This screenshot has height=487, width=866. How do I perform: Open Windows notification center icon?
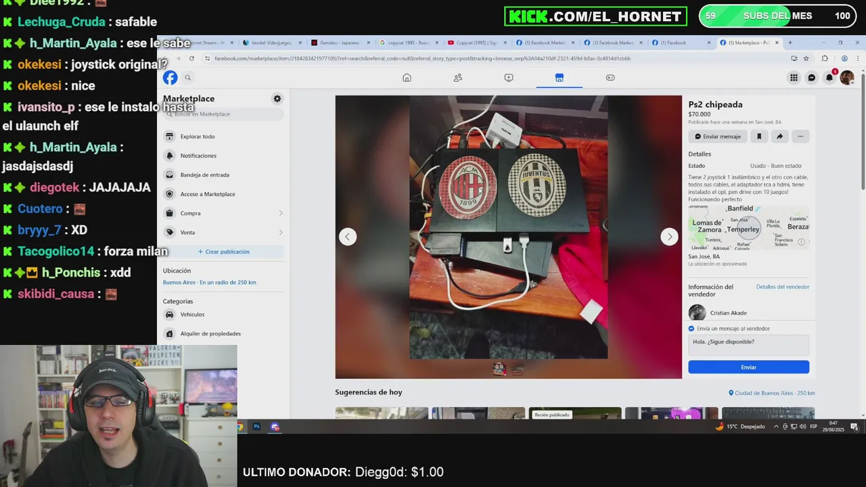click(854, 427)
